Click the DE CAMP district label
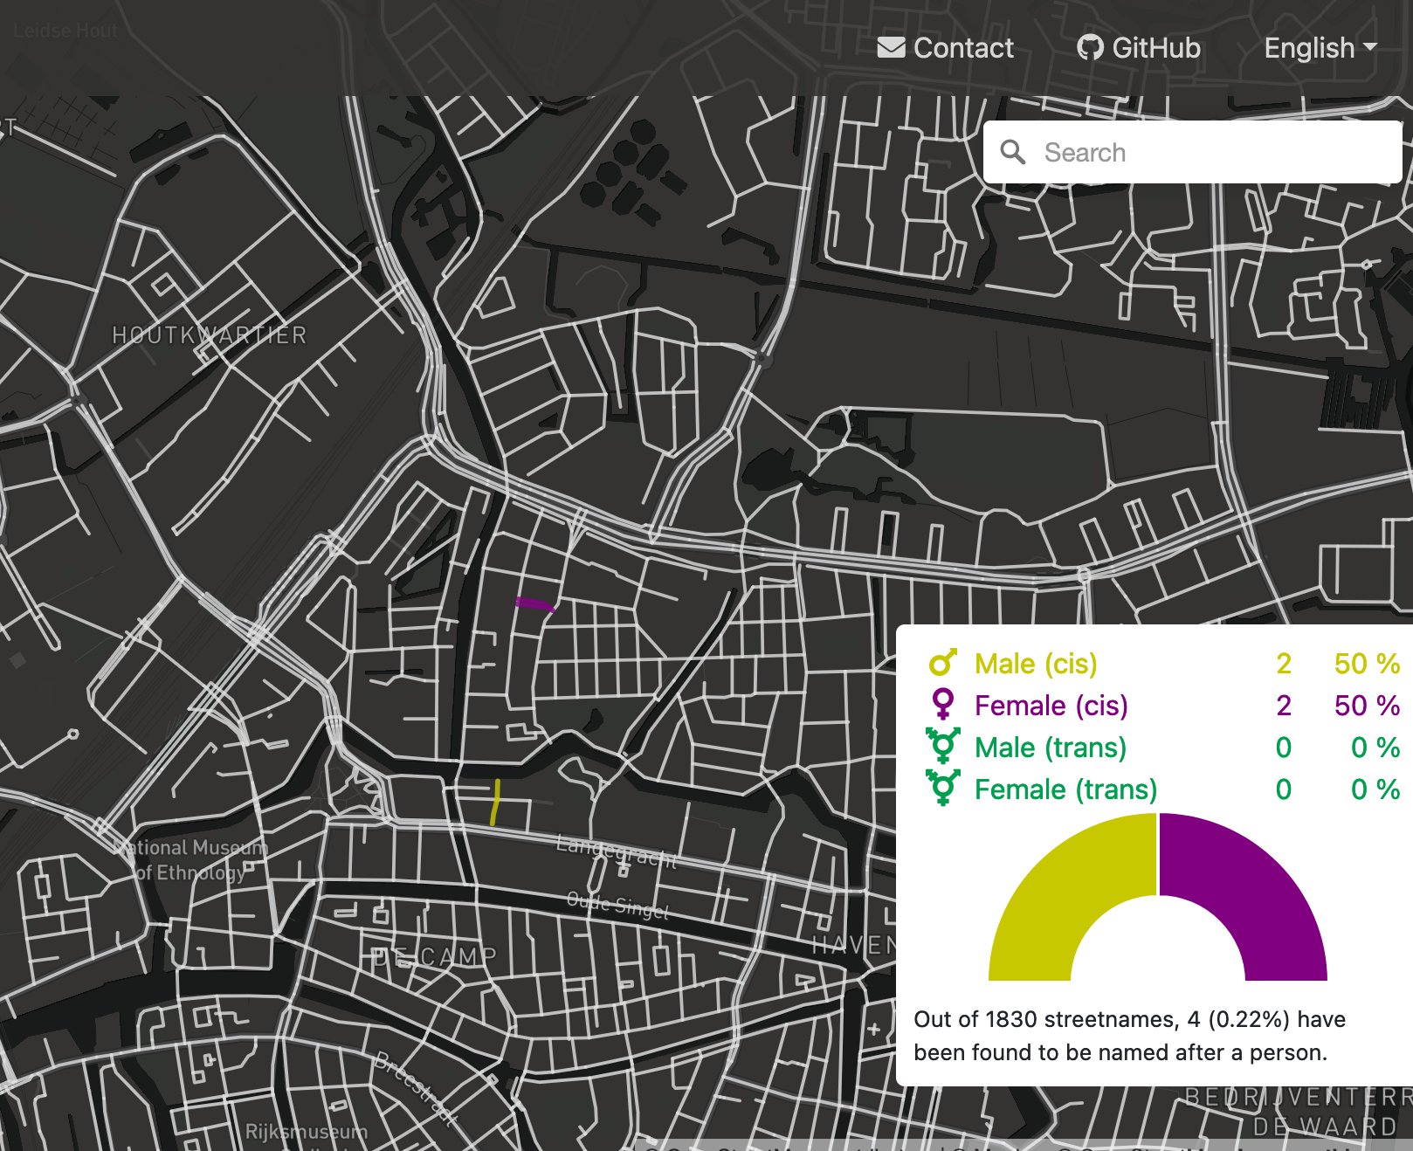Image resolution: width=1413 pixels, height=1151 pixels. pyautogui.click(x=433, y=957)
